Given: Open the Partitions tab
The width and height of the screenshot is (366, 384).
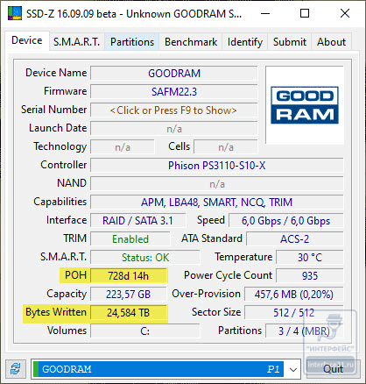Looking at the screenshot, I should pos(132,42).
